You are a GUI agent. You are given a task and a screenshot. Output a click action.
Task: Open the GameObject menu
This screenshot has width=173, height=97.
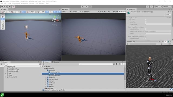click(16, 4)
